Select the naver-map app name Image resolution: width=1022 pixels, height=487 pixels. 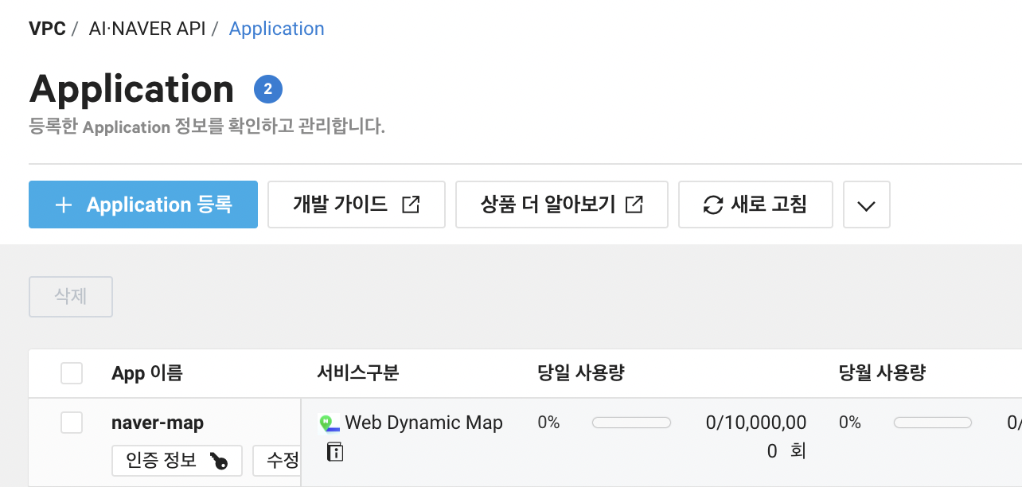[x=157, y=423]
